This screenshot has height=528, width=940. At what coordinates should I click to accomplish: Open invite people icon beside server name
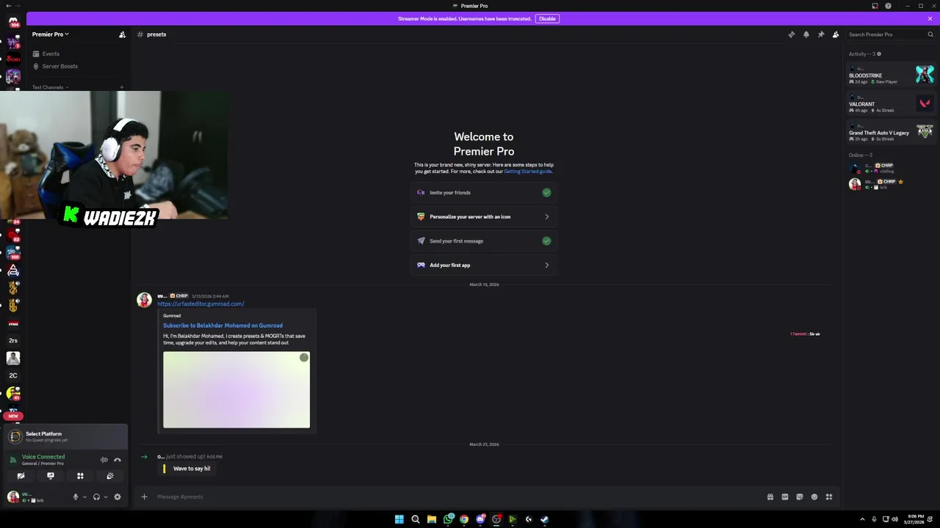pyautogui.click(x=122, y=34)
